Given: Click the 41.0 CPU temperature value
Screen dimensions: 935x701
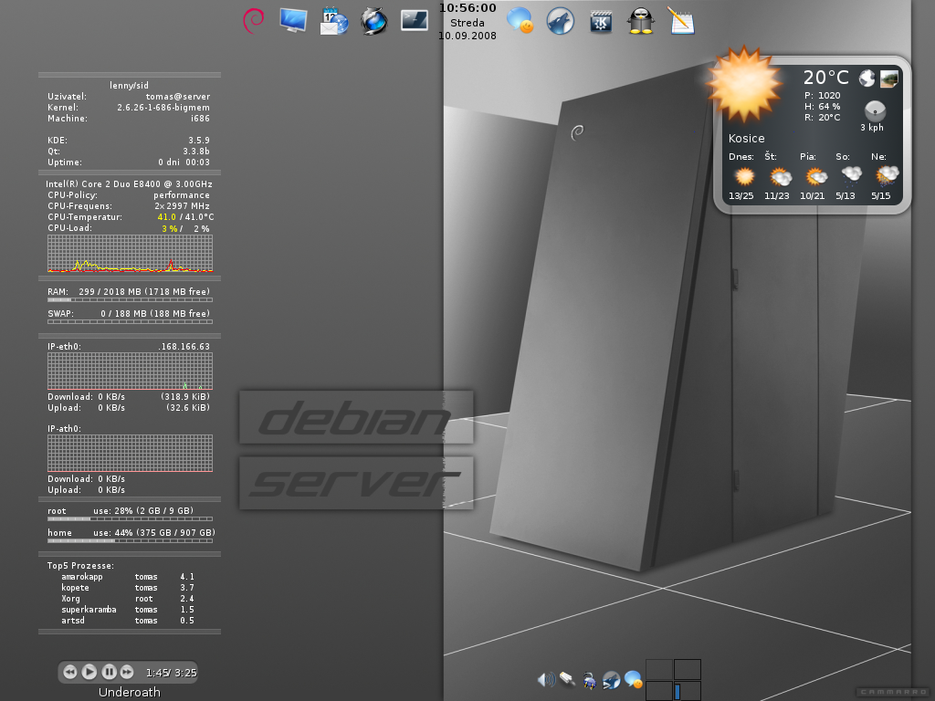Looking at the screenshot, I should pyautogui.click(x=167, y=217).
